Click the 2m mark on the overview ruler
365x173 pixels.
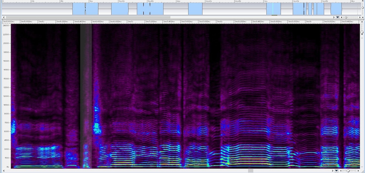tap(178, 1)
